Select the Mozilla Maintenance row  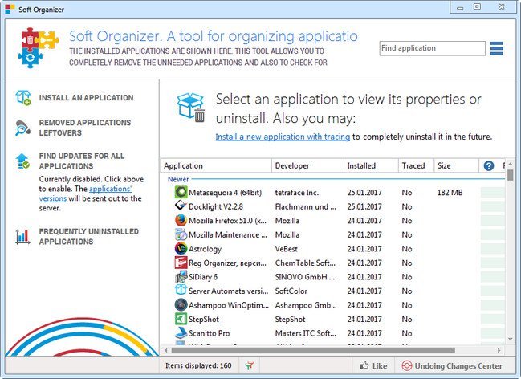point(333,234)
